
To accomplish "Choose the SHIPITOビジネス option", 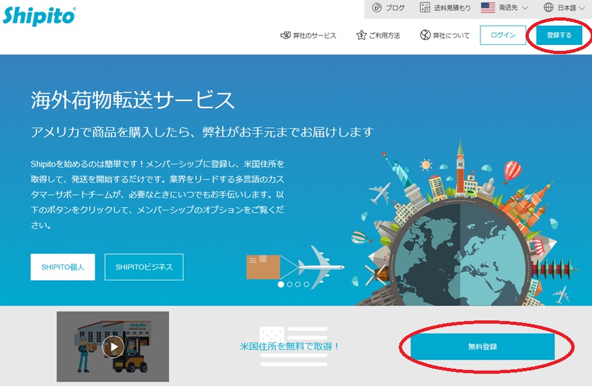I will tap(144, 267).
